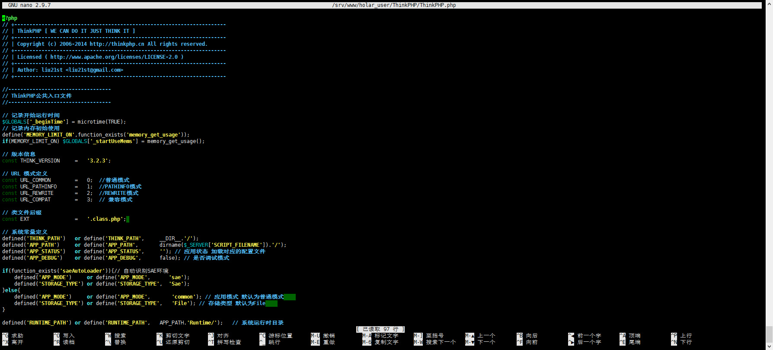Cut text using ^K 剪切文字
This screenshot has height=350, width=773.
tap(173, 336)
